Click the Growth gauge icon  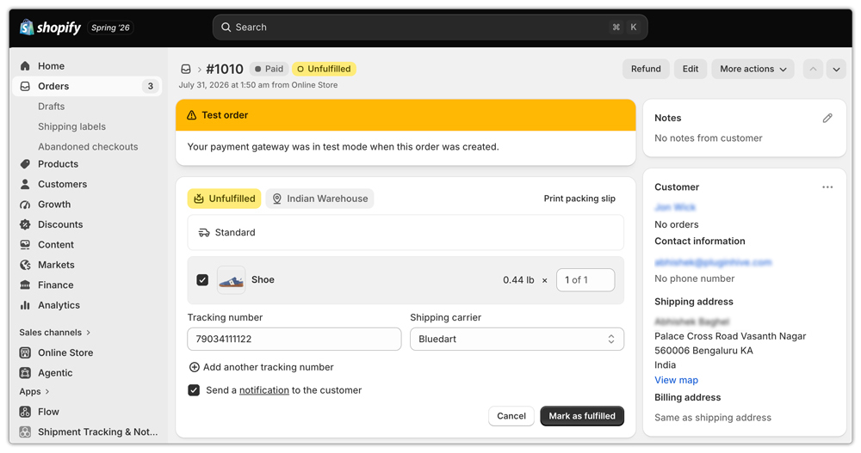coord(25,205)
